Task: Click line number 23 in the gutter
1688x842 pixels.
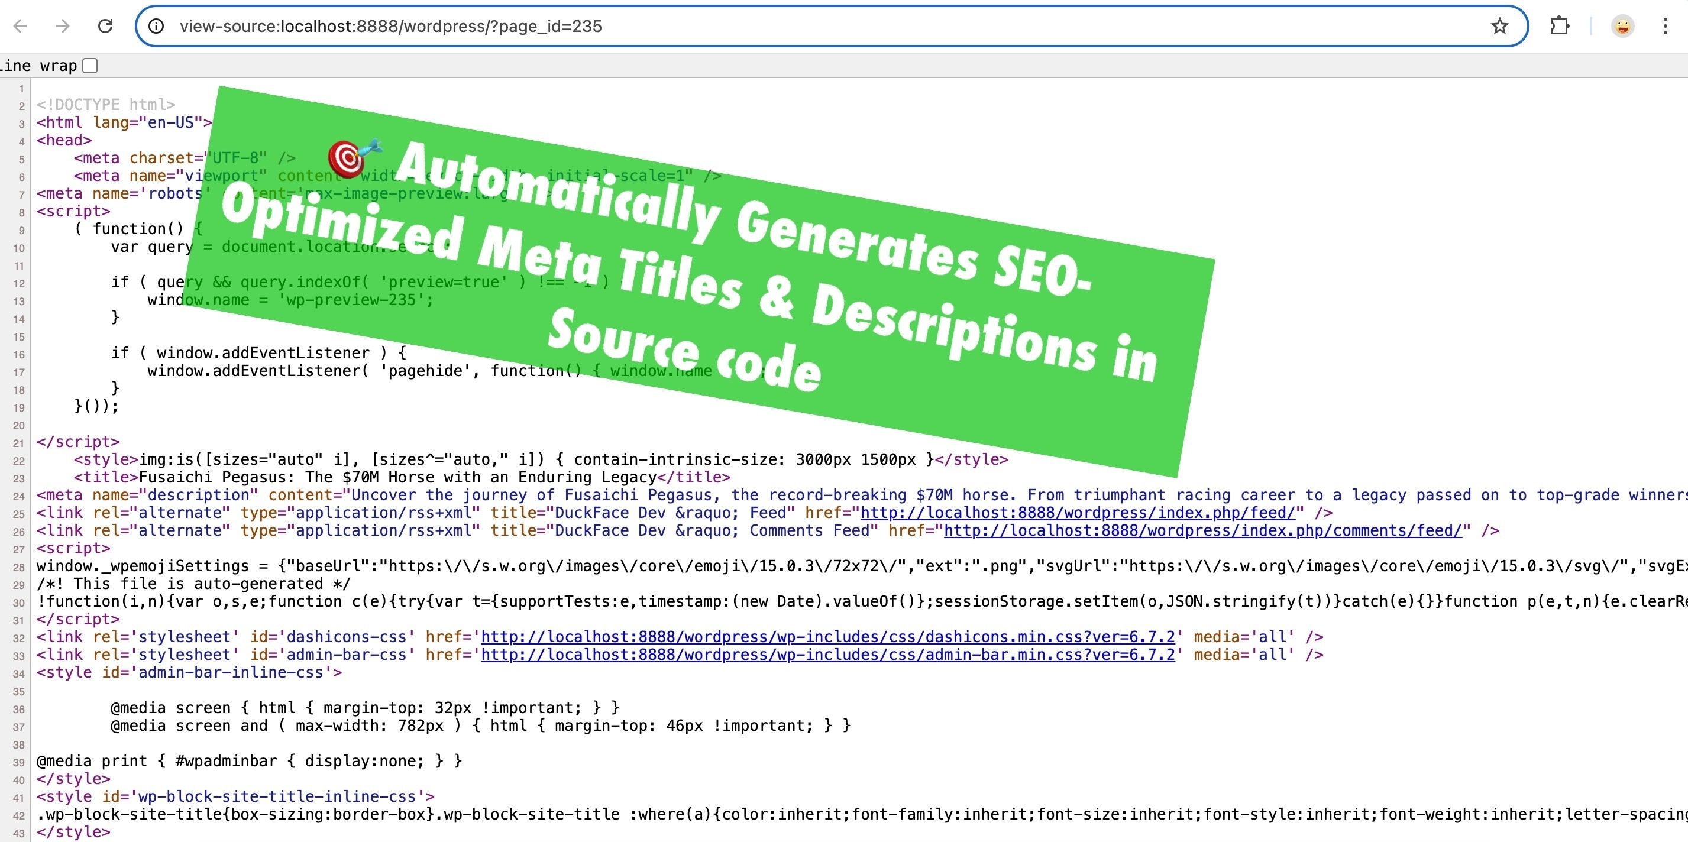Action: (x=18, y=478)
